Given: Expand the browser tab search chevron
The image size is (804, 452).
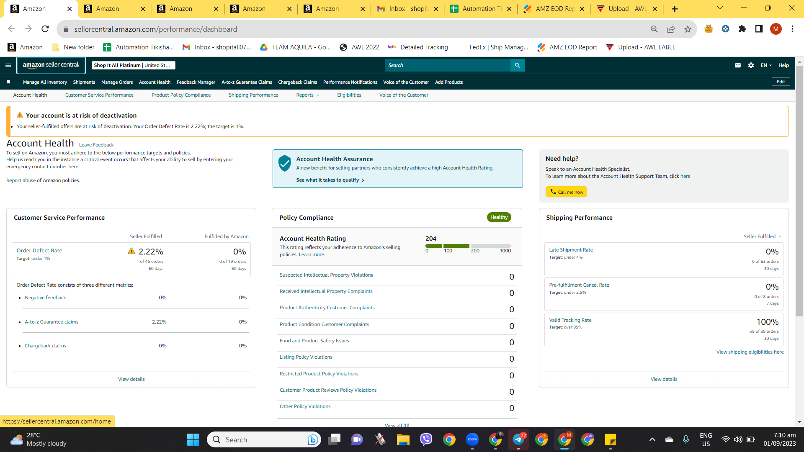Looking at the screenshot, I should (x=720, y=8).
